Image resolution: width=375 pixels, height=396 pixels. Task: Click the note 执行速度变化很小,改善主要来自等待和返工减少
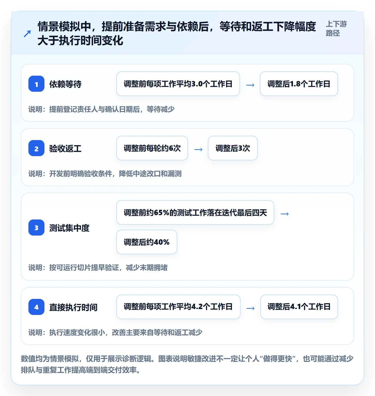tap(115, 332)
